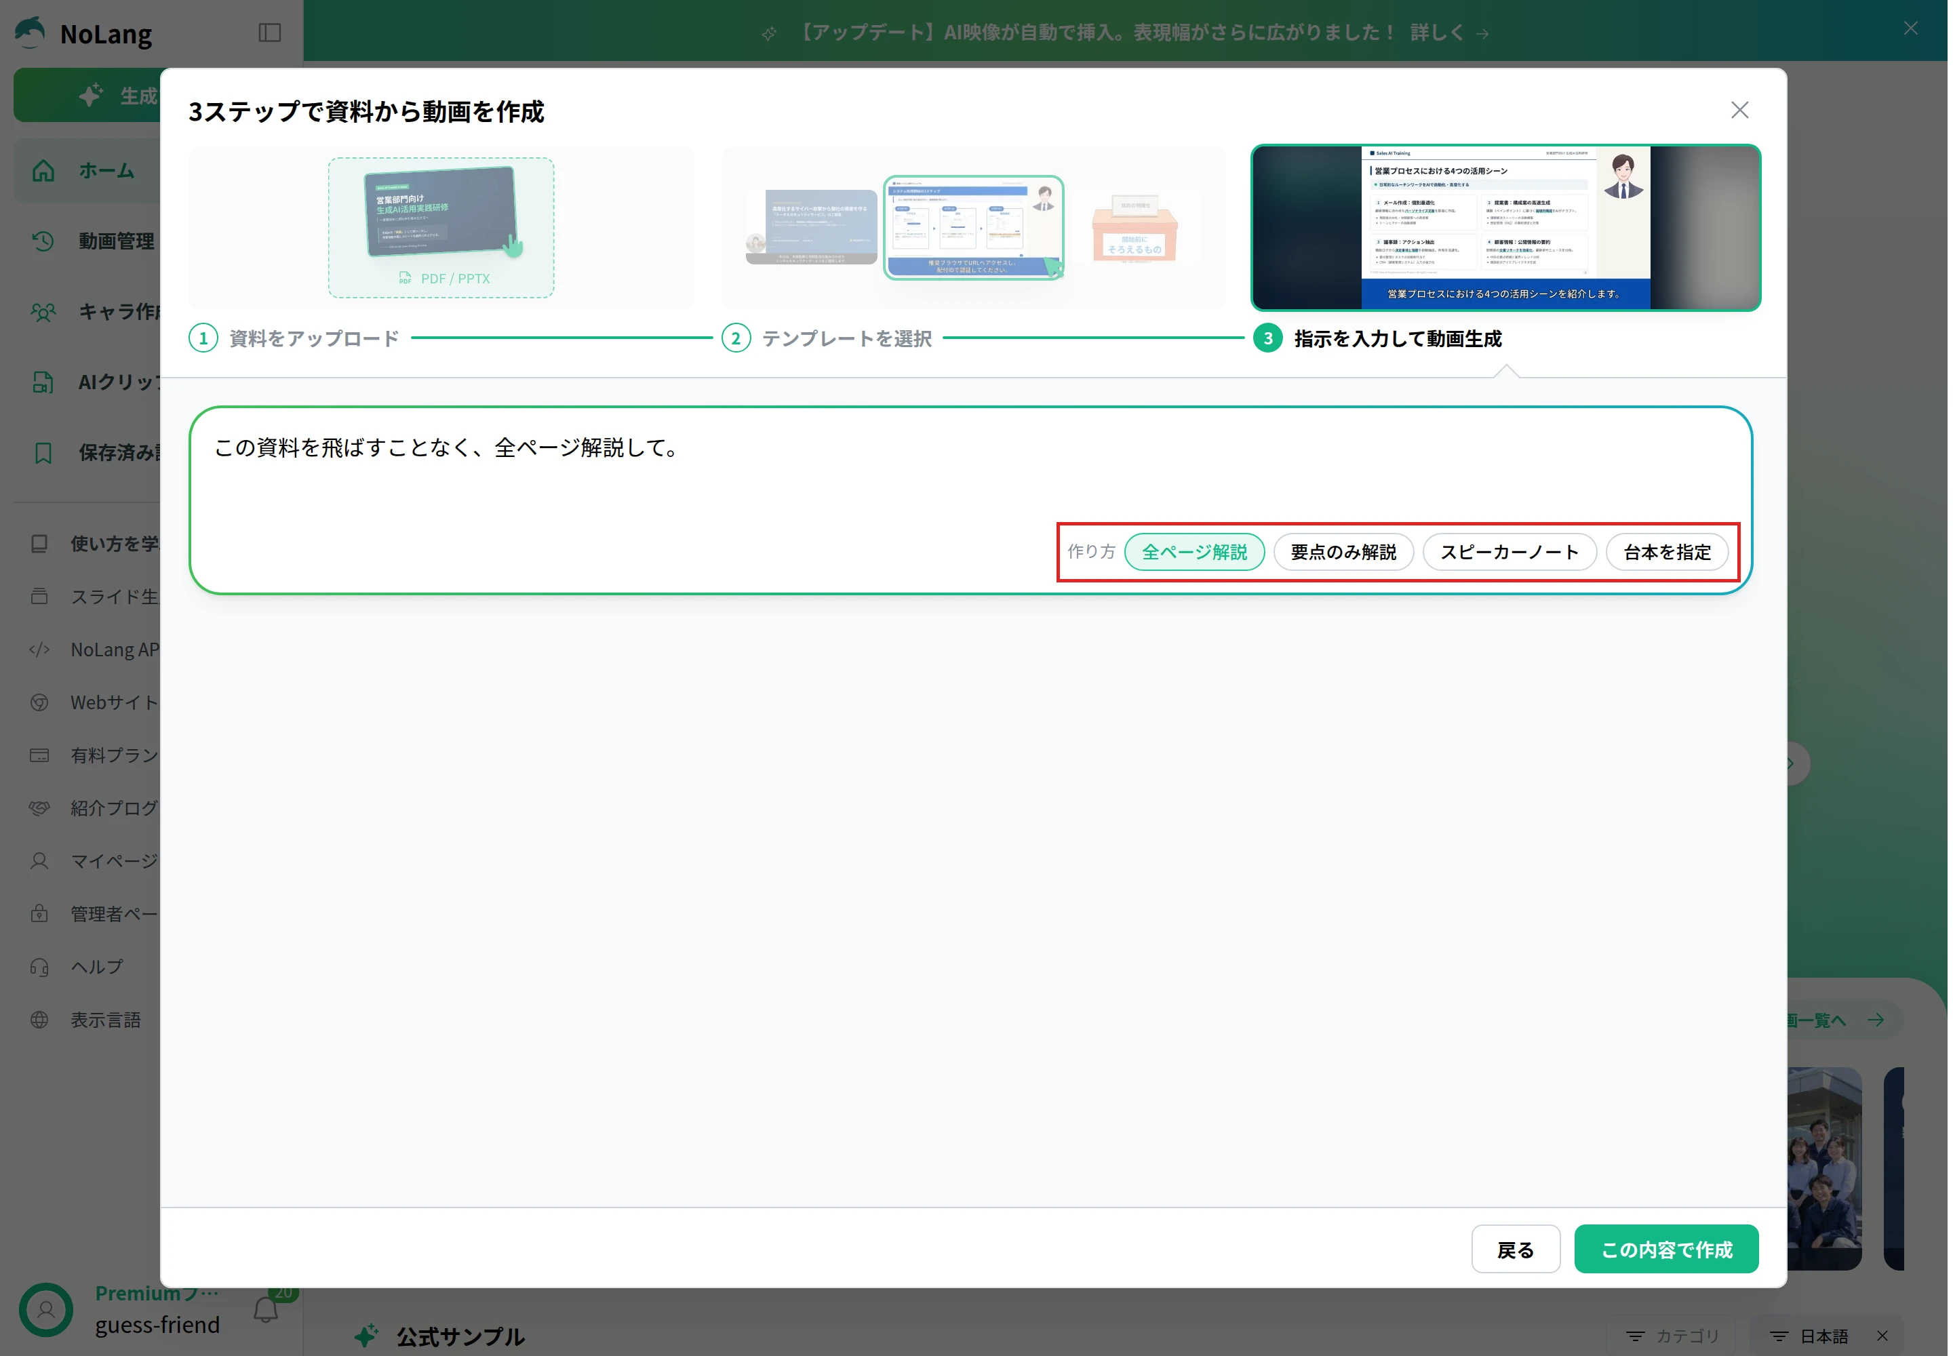Click the guess-friend profile avatar
This screenshot has height=1356, width=1953.
[x=46, y=1309]
